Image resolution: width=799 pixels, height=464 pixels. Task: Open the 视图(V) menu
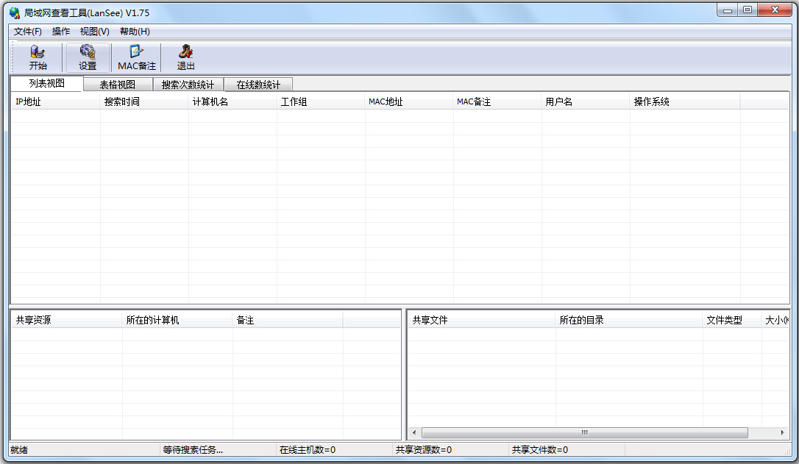[x=93, y=31]
